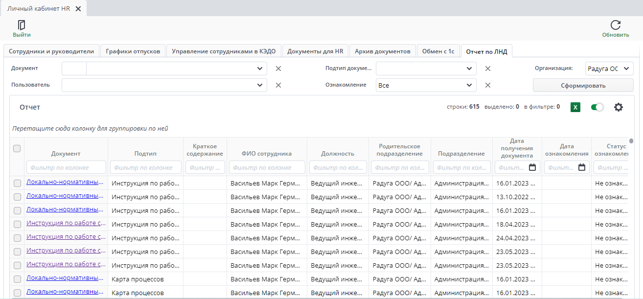Expand the Организация dropdown

click(x=609, y=69)
